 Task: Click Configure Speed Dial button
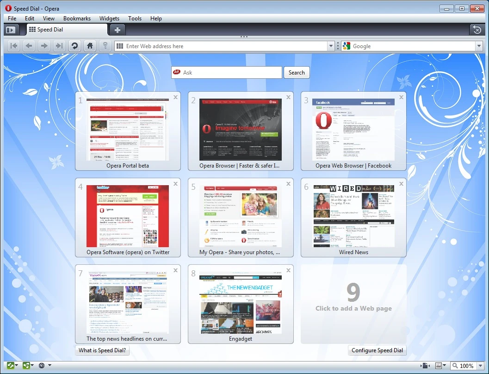377,350
